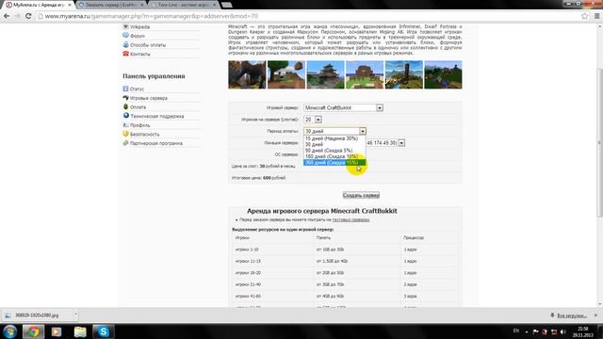Click the Все загрузки link in the download bar
Viewport: 603px width, 339px height.
[x=572, y=315]
